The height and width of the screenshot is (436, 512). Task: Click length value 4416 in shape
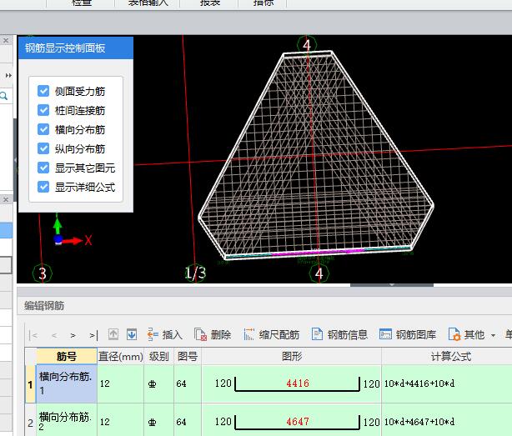tap(298, 383)
